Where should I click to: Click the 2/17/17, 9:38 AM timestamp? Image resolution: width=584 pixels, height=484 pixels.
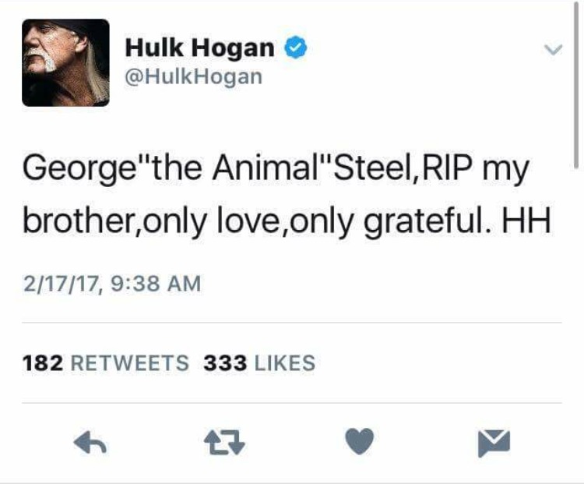tap(111, 284)
